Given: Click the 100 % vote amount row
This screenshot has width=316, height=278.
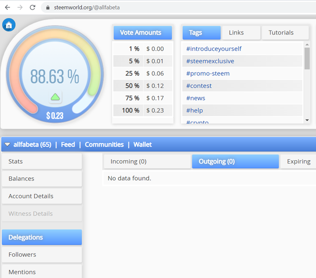Looking at the screenshot, I should click(x=143, y=110).
